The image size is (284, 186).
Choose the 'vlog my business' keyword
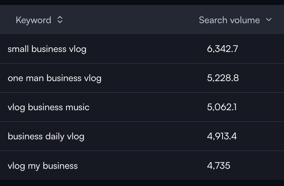pos(43,166)
